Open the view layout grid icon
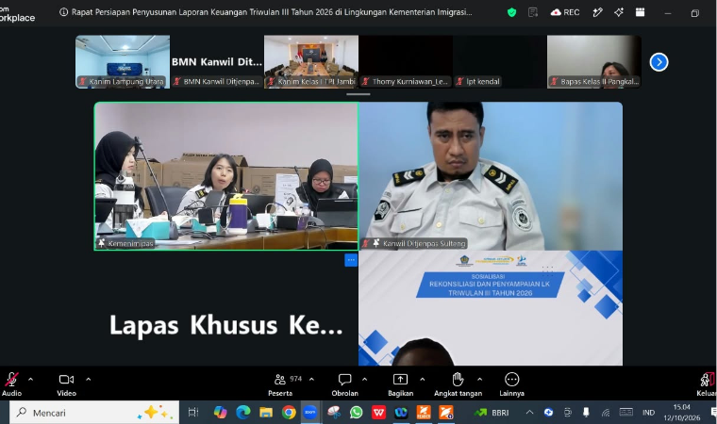717x424 pixels. tap(641, 12)
